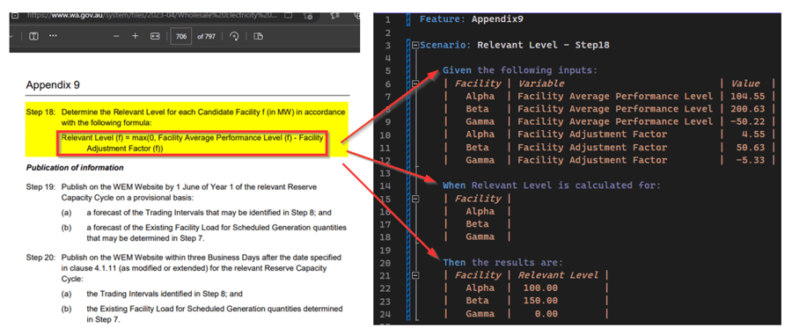Toggle page view layout icon
This screenshot has height=335, width=792.
coord(259,36)
